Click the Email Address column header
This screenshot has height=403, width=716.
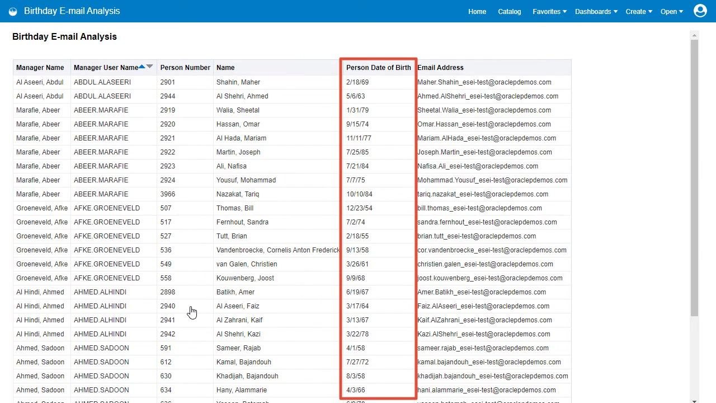[x=440, y=68]
